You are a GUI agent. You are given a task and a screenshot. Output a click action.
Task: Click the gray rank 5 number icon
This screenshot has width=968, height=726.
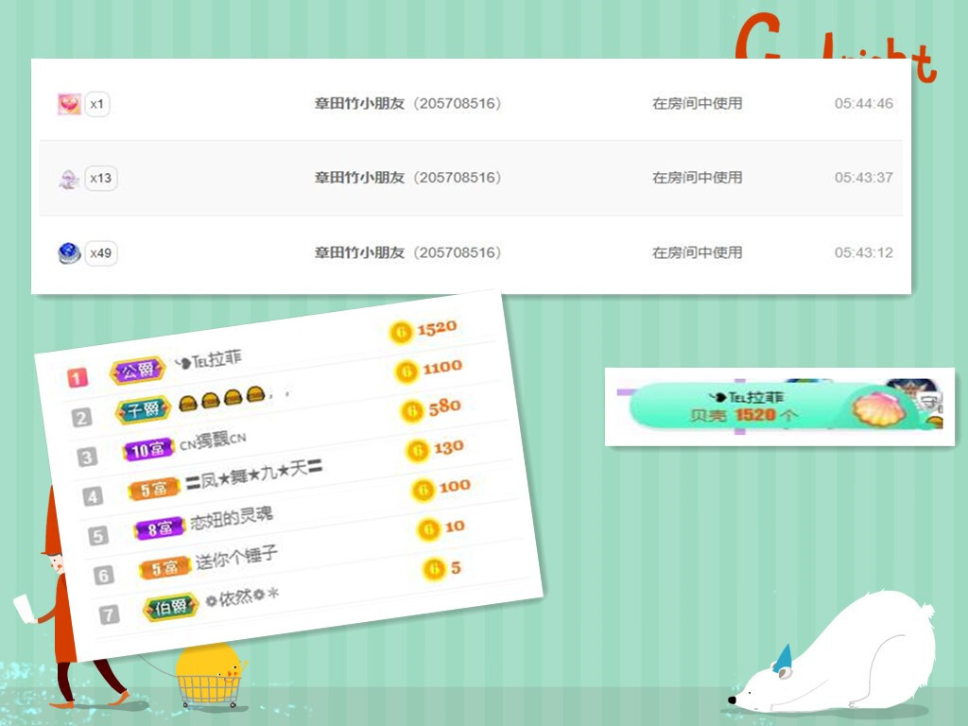pos(98,535)
